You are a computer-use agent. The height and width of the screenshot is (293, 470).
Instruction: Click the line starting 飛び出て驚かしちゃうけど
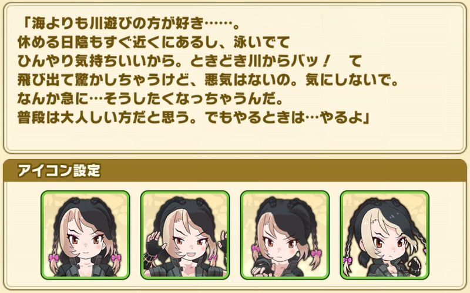click(207, 80)
